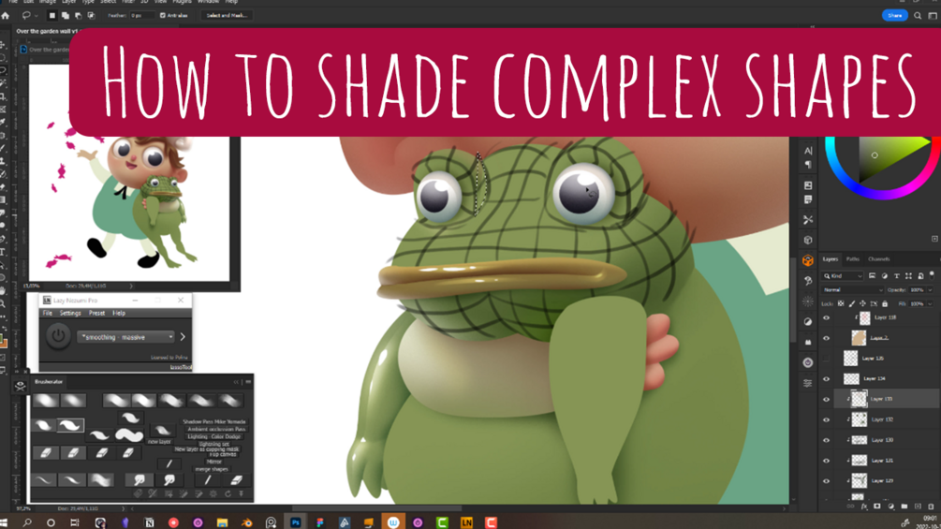Open Lazy Nezumi File menu
The width and height of the screenshot is (941, 529).
48,313
